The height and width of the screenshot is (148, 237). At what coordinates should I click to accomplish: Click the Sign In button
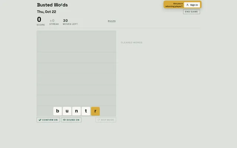[x=192, y=5]
